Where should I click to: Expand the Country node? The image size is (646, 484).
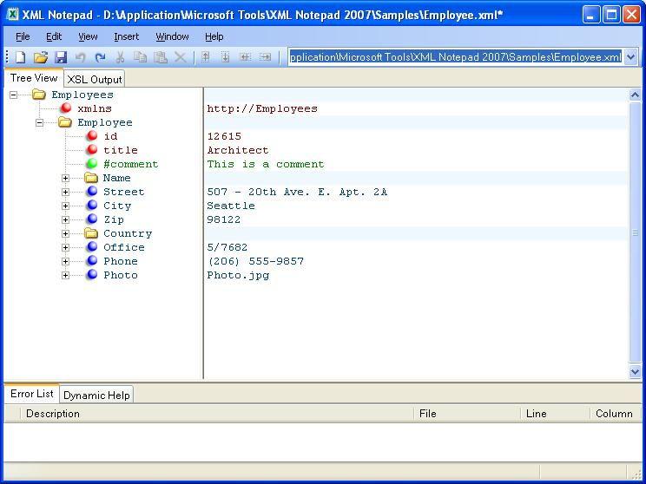click(65, 234)
